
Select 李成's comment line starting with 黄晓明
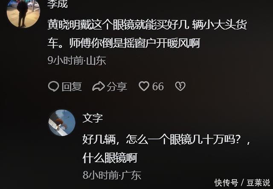point(147,26)
